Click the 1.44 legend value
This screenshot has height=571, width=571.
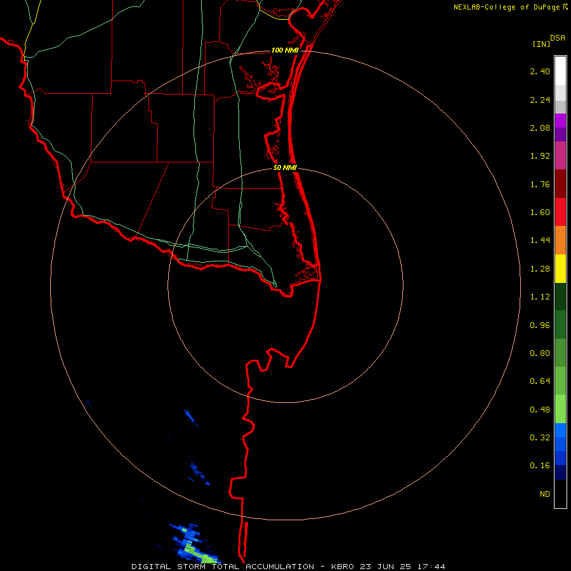tap(540, 240)
